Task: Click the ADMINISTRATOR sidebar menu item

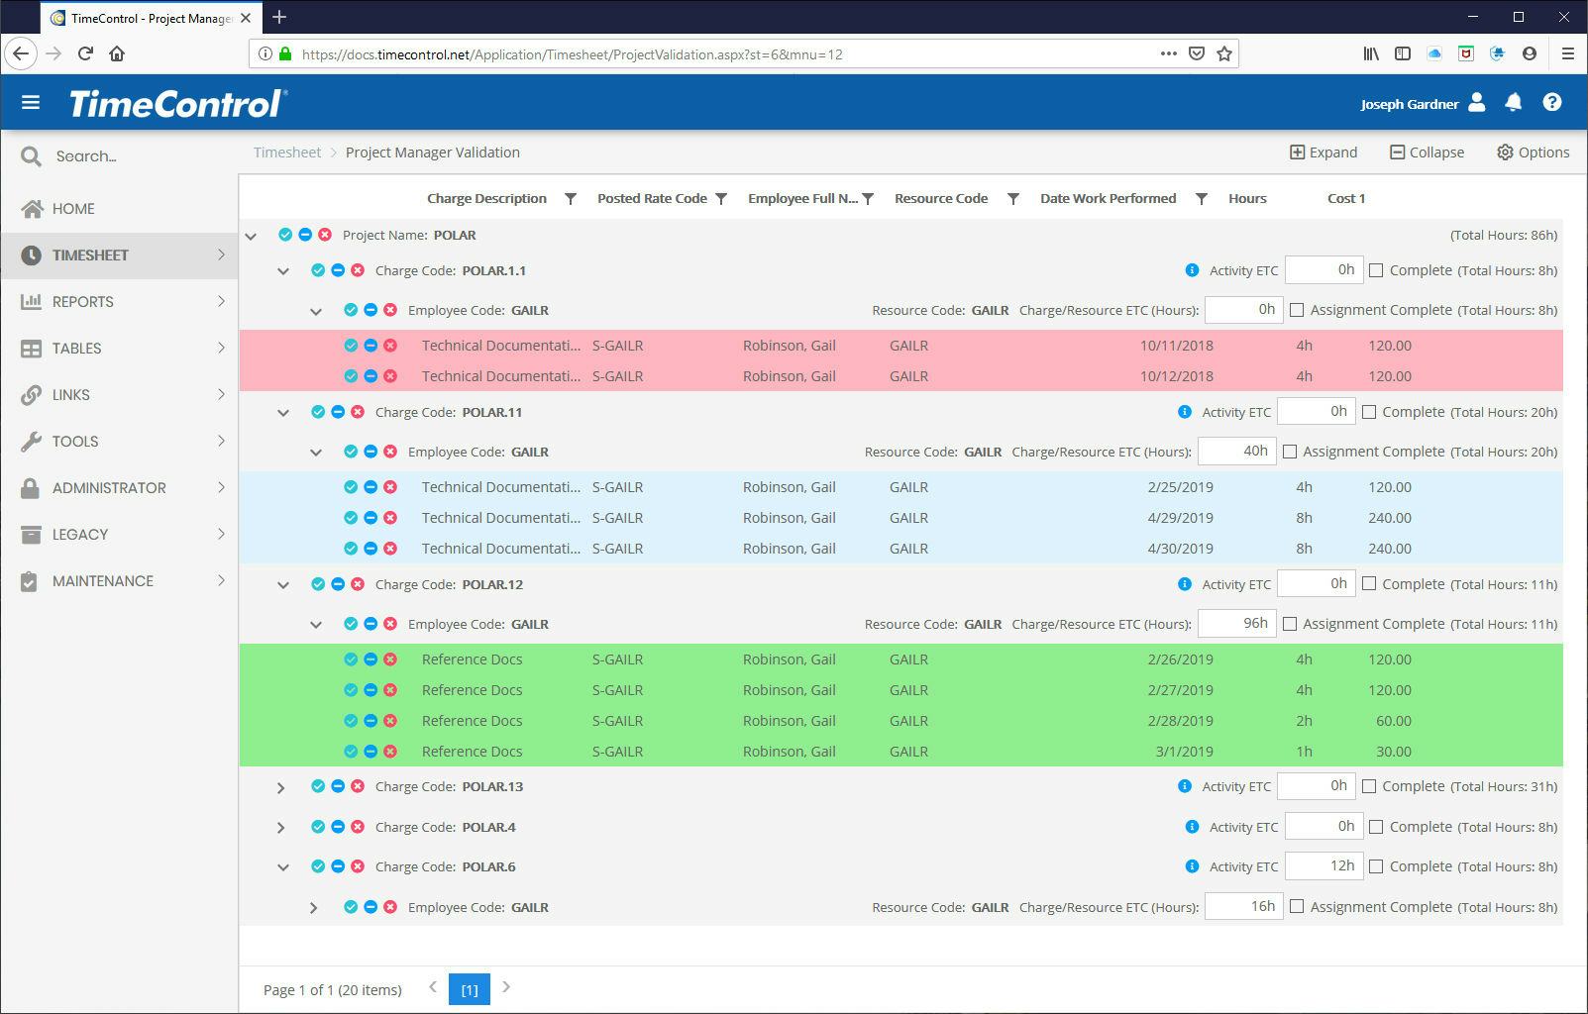Action: [x=109, y=487]
